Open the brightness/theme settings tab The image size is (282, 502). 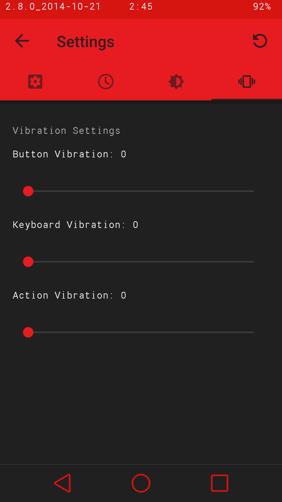(x=176, y=82)
